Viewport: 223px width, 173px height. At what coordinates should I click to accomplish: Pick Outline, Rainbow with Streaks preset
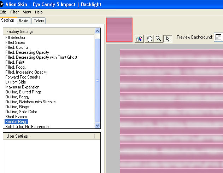click(x=30, y=102)
